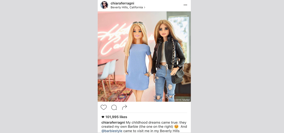Share the post with the arrow icon
284x133 pixels.
click(x=124, y=107)
